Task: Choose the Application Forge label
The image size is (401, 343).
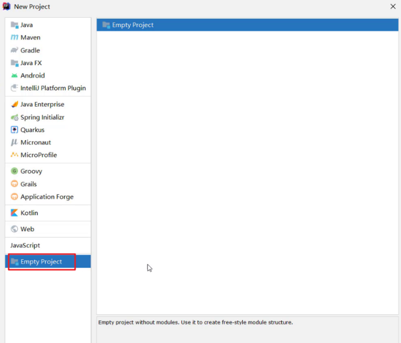Action: (x=47, y=197)
